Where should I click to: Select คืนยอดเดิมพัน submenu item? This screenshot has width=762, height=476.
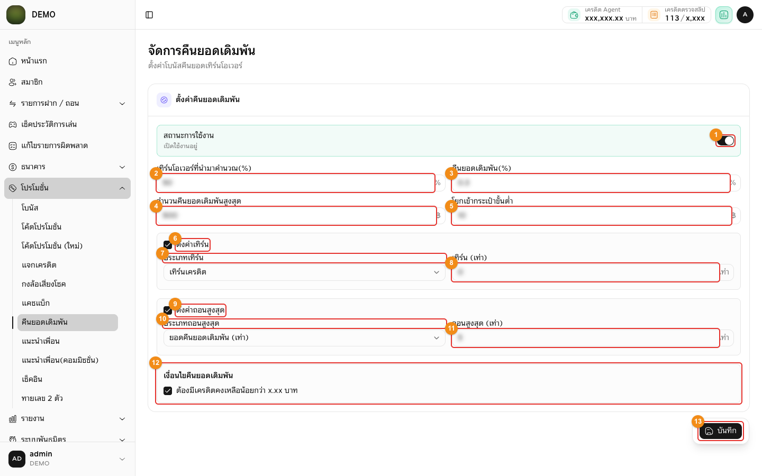[x=68, y=323]
